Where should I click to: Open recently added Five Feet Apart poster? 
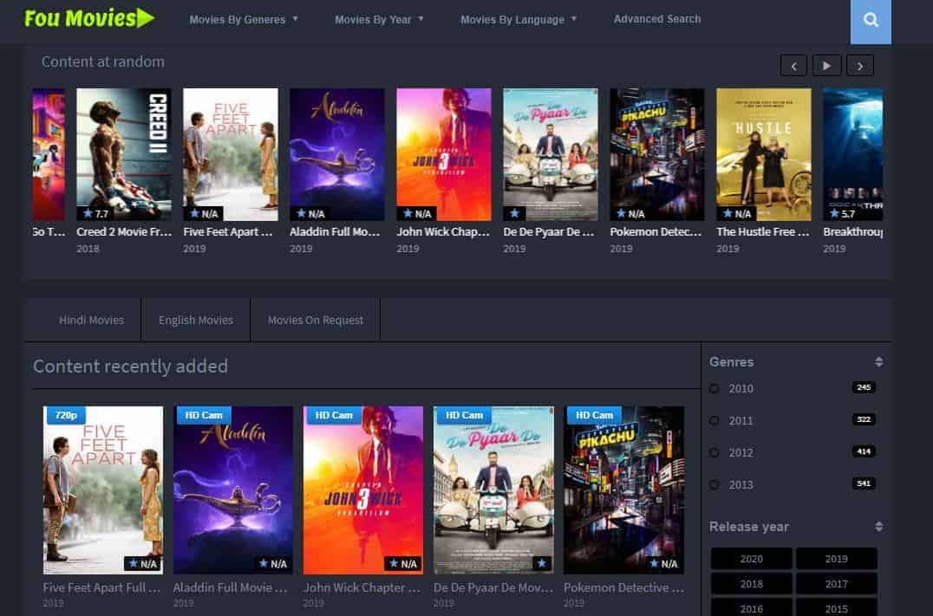pyautogui.click(x=103, y=490)
